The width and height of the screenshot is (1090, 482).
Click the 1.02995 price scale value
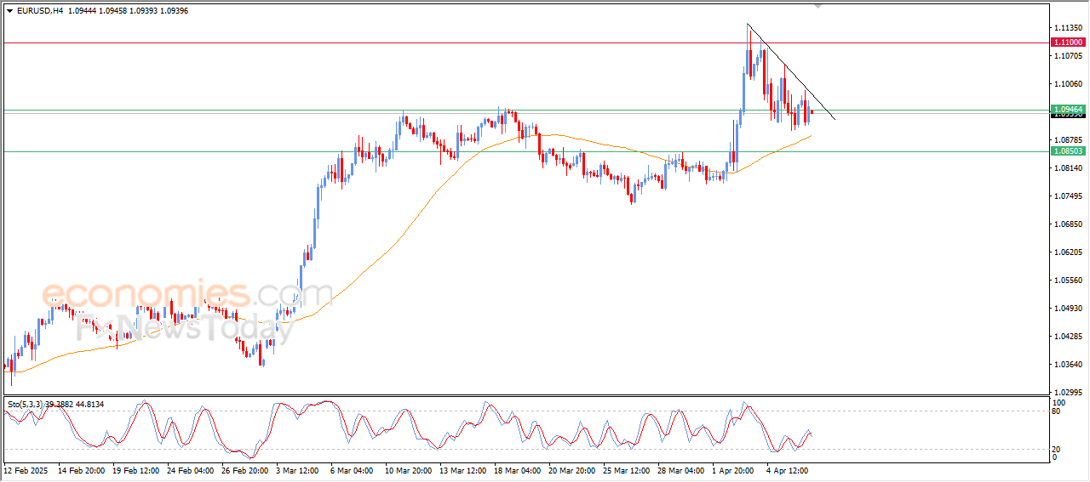coord(1068,392)
